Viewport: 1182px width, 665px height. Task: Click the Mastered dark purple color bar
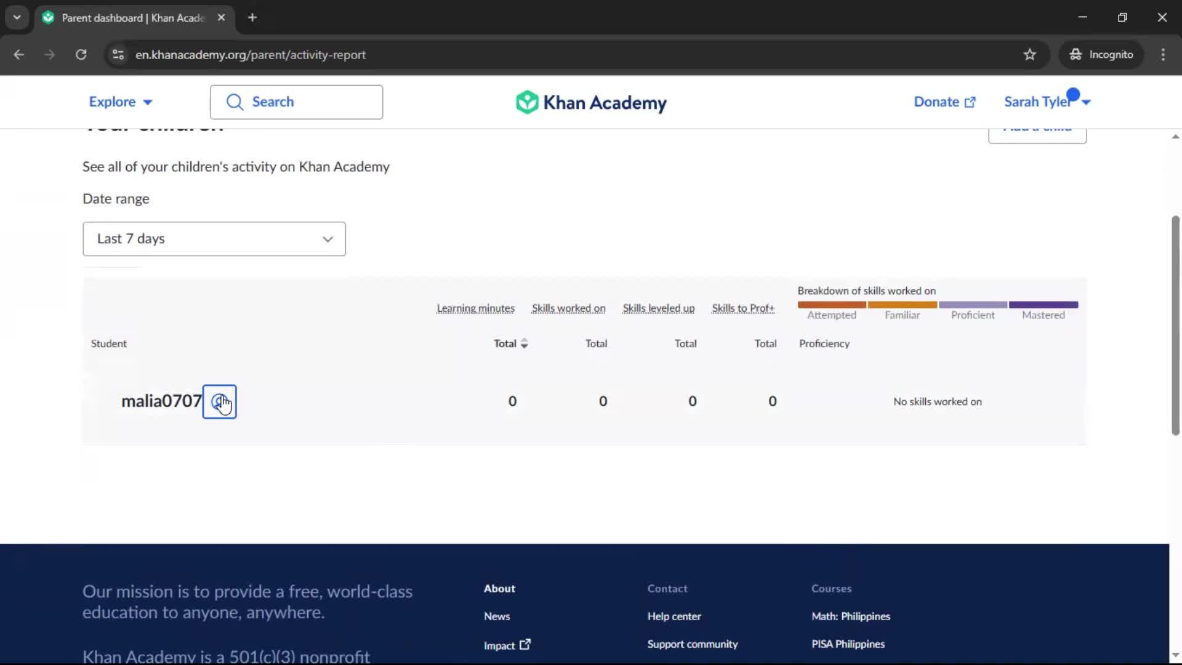point(1043,305)
